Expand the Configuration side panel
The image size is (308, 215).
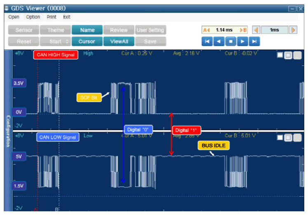point(8,131)
